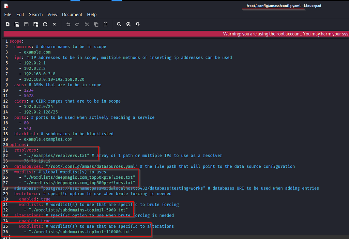Click the 'scope:' key on line 1
The height and width of the screenshot is (239, 349).
coord(16,41)
